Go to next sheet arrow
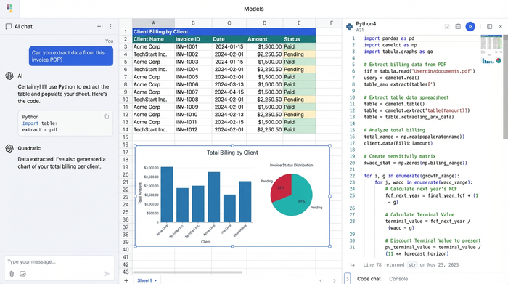The width and height of the screenshot is (508, 284). click(335, 280)
